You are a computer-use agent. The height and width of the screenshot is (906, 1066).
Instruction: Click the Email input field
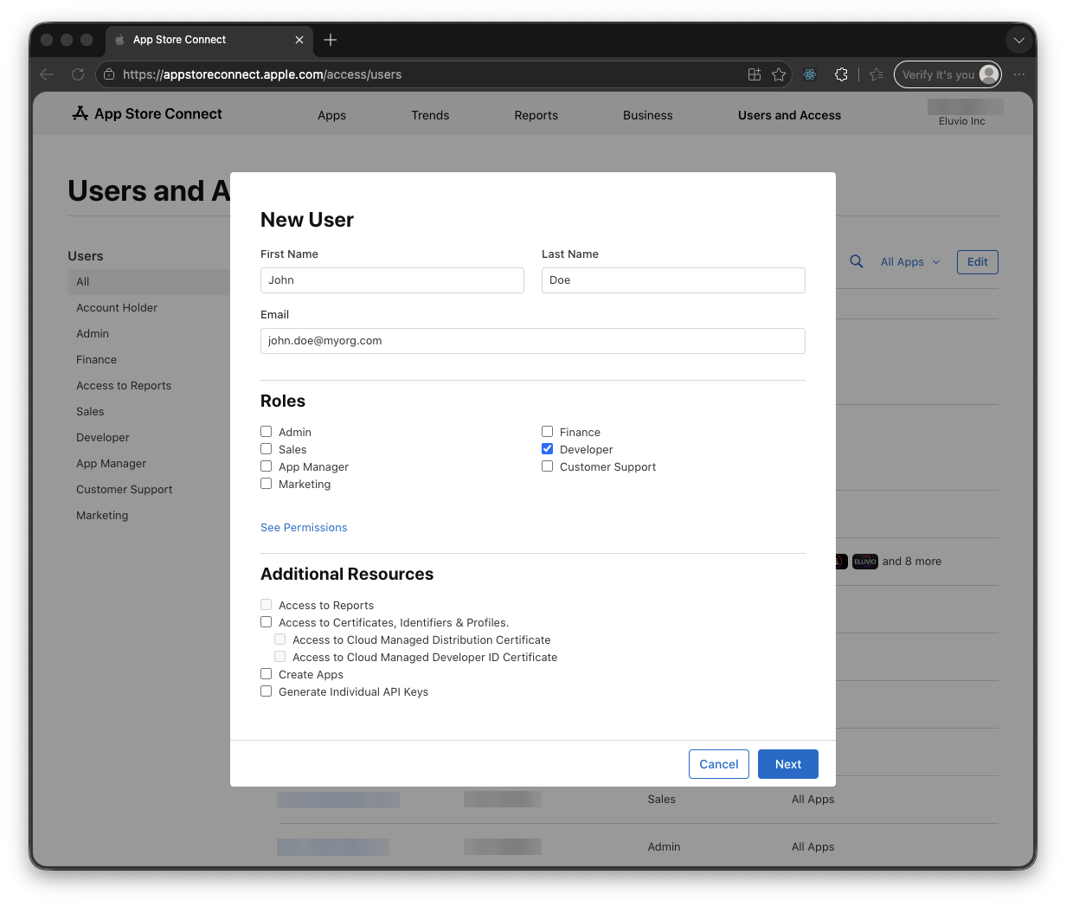(x=533, y=341)
